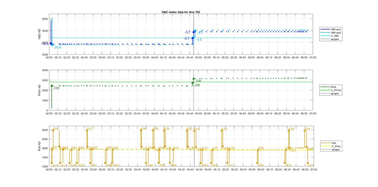Click the '296' pitch annotation
This screenshot has height=187, width=378.
[x=197, y=85]
